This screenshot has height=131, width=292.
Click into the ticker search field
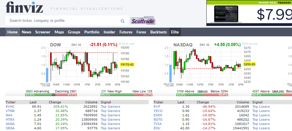point(63,21)
